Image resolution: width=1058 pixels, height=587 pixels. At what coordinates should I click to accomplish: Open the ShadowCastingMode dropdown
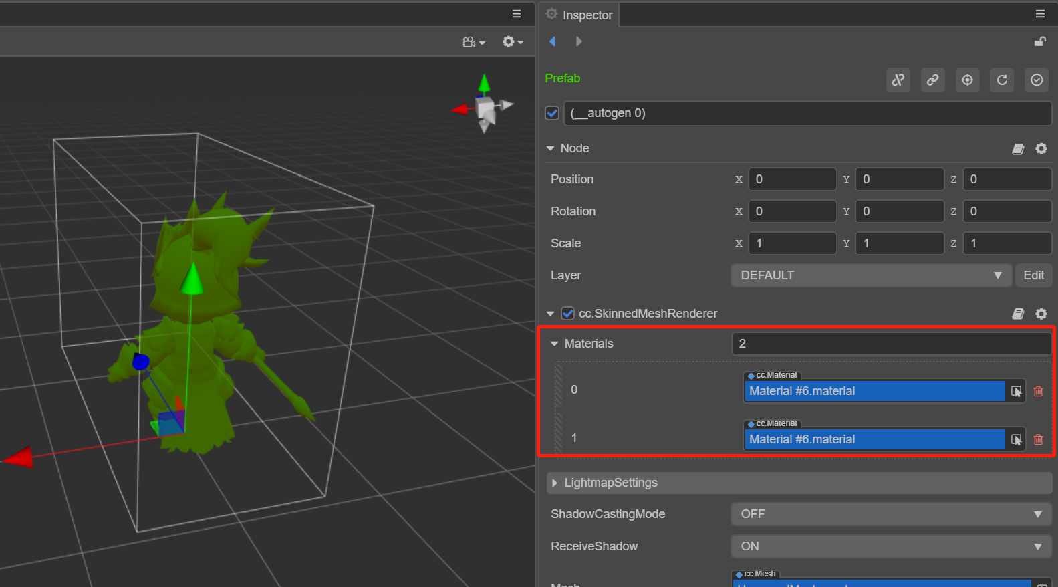[892, 514]
